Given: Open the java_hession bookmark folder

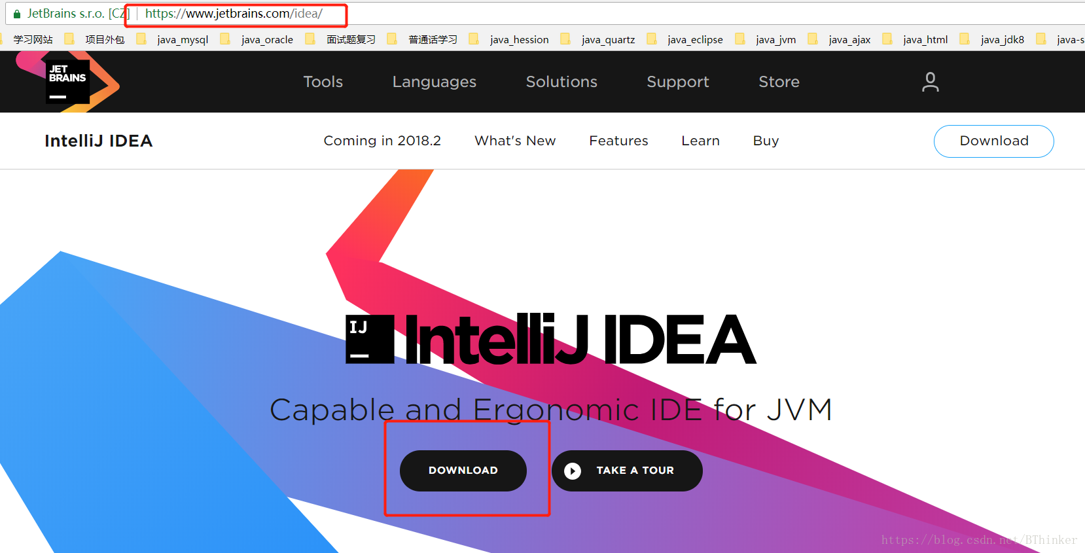Looking at the screenshot, I should [x=509, y=39].
